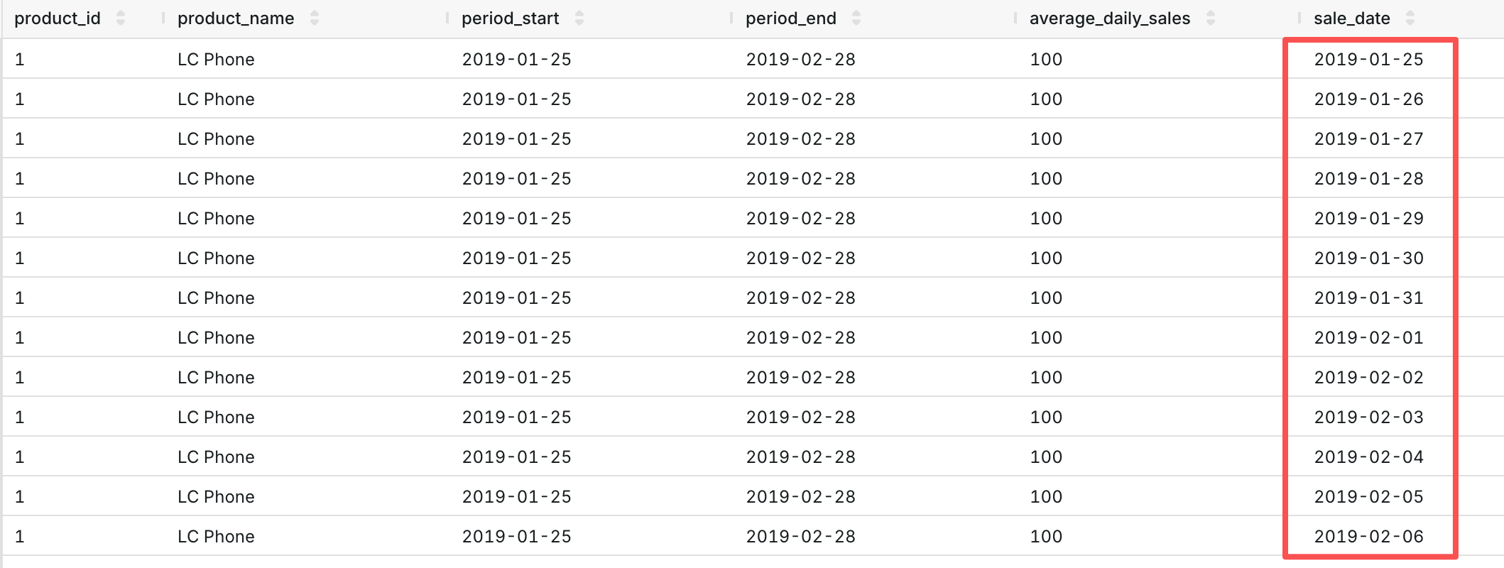Click the sale_date cell reading 2019-02-03
The image size is (1504, 568).
pos(1368,417)
